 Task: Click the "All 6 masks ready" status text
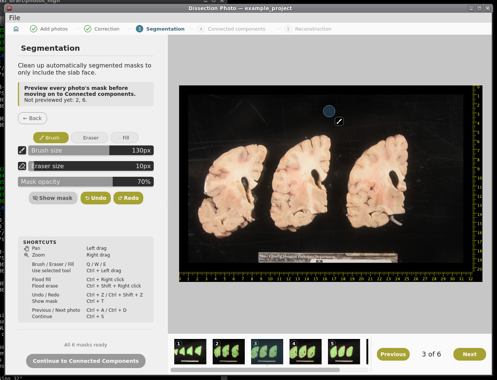86,345
